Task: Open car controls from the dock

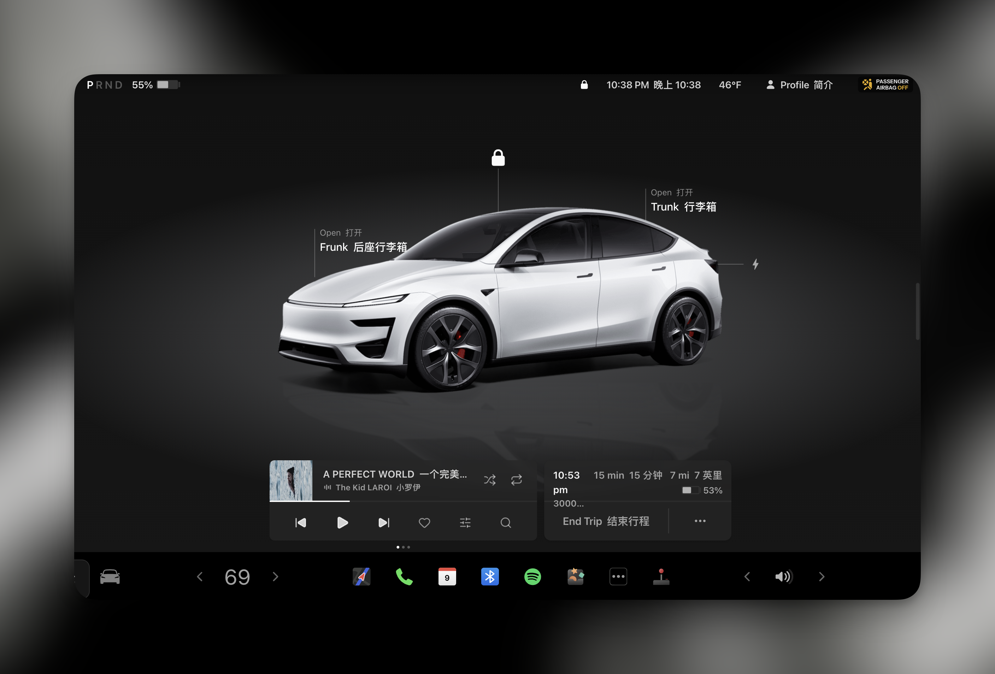Action: pos(110,577)
